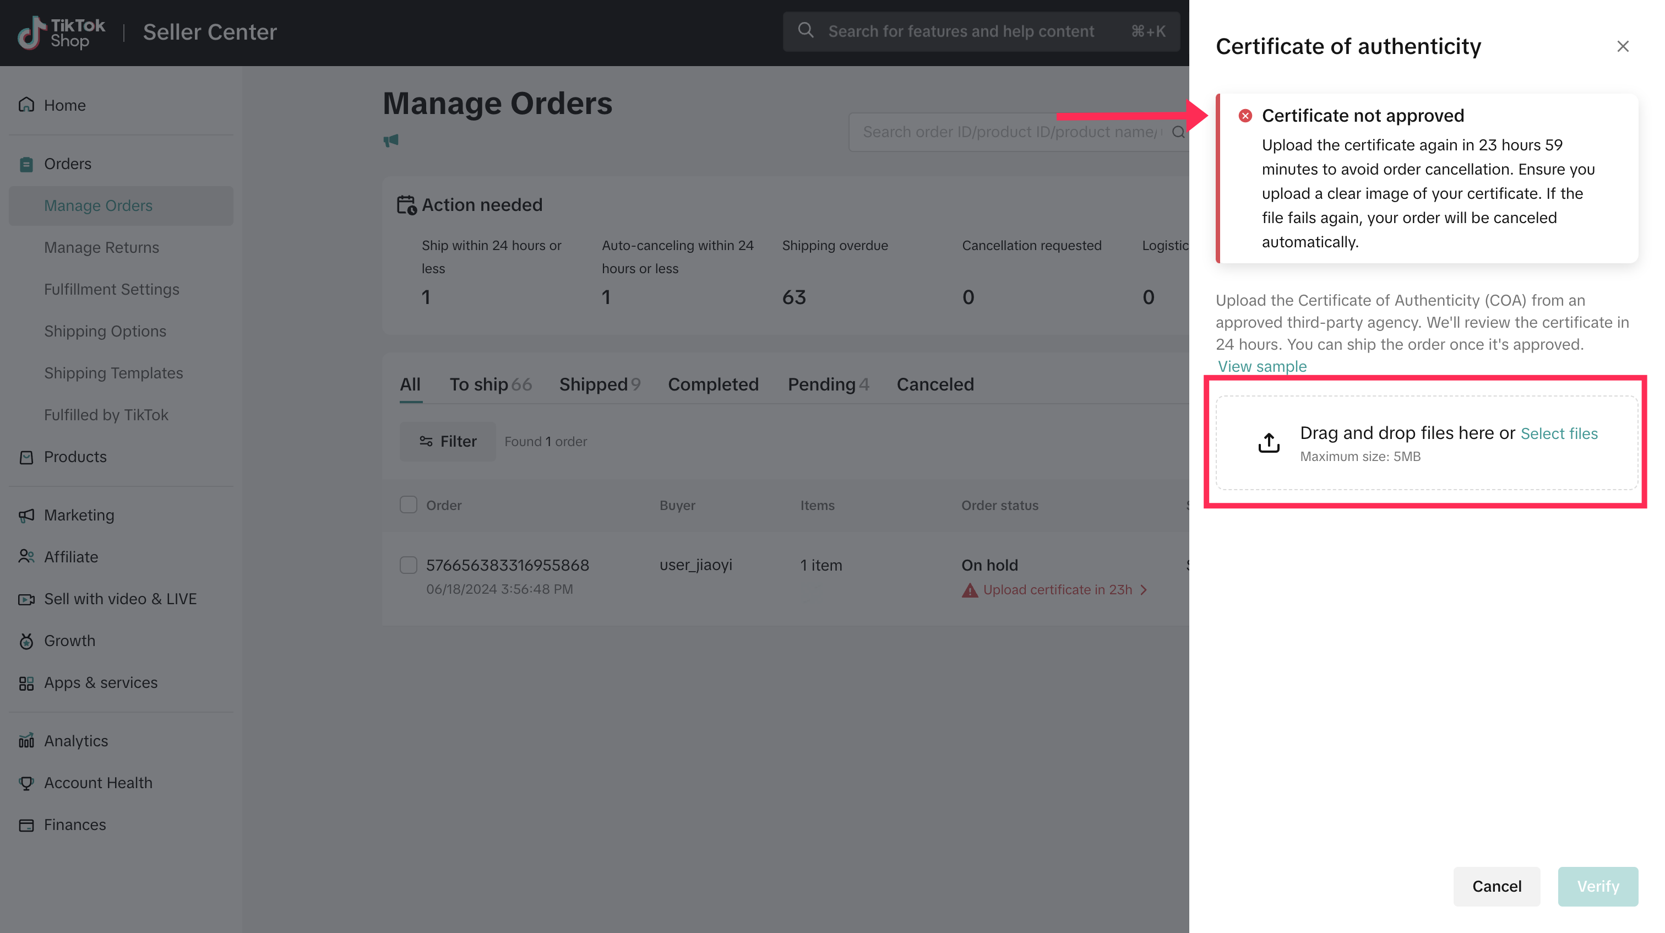The image size is (1665, 933).
Task: Close the Certificate of authenticity panel
Action: (x=1623, y=47)
